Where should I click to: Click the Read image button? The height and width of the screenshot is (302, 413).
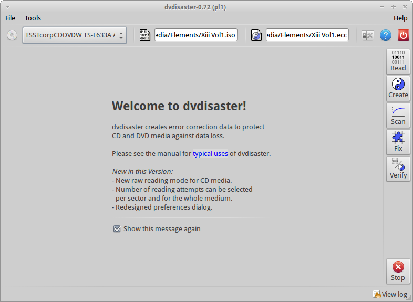click(x=398, y=61)
